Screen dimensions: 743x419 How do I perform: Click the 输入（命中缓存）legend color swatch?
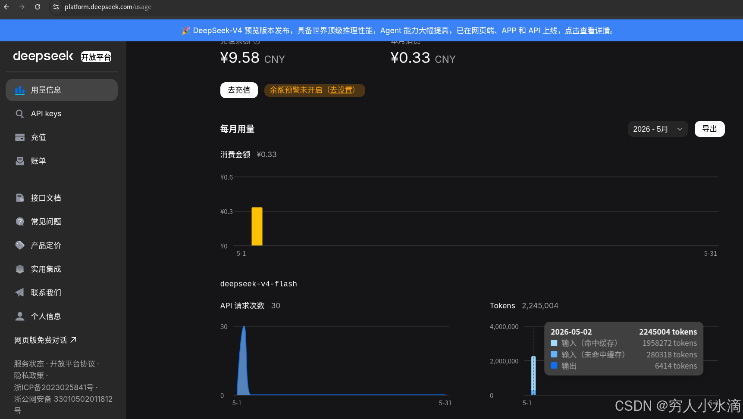pos(554,343)
